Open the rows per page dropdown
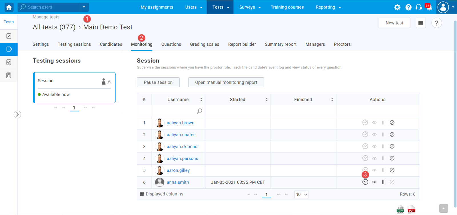457x215 pixels. tap(301, 194)
